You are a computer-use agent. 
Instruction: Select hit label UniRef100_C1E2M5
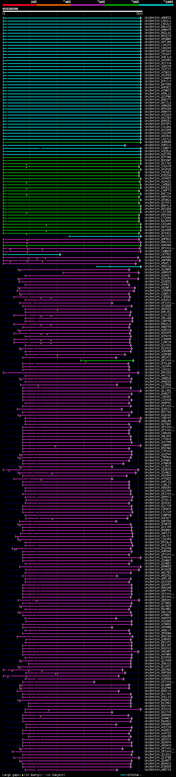(158, 133)
